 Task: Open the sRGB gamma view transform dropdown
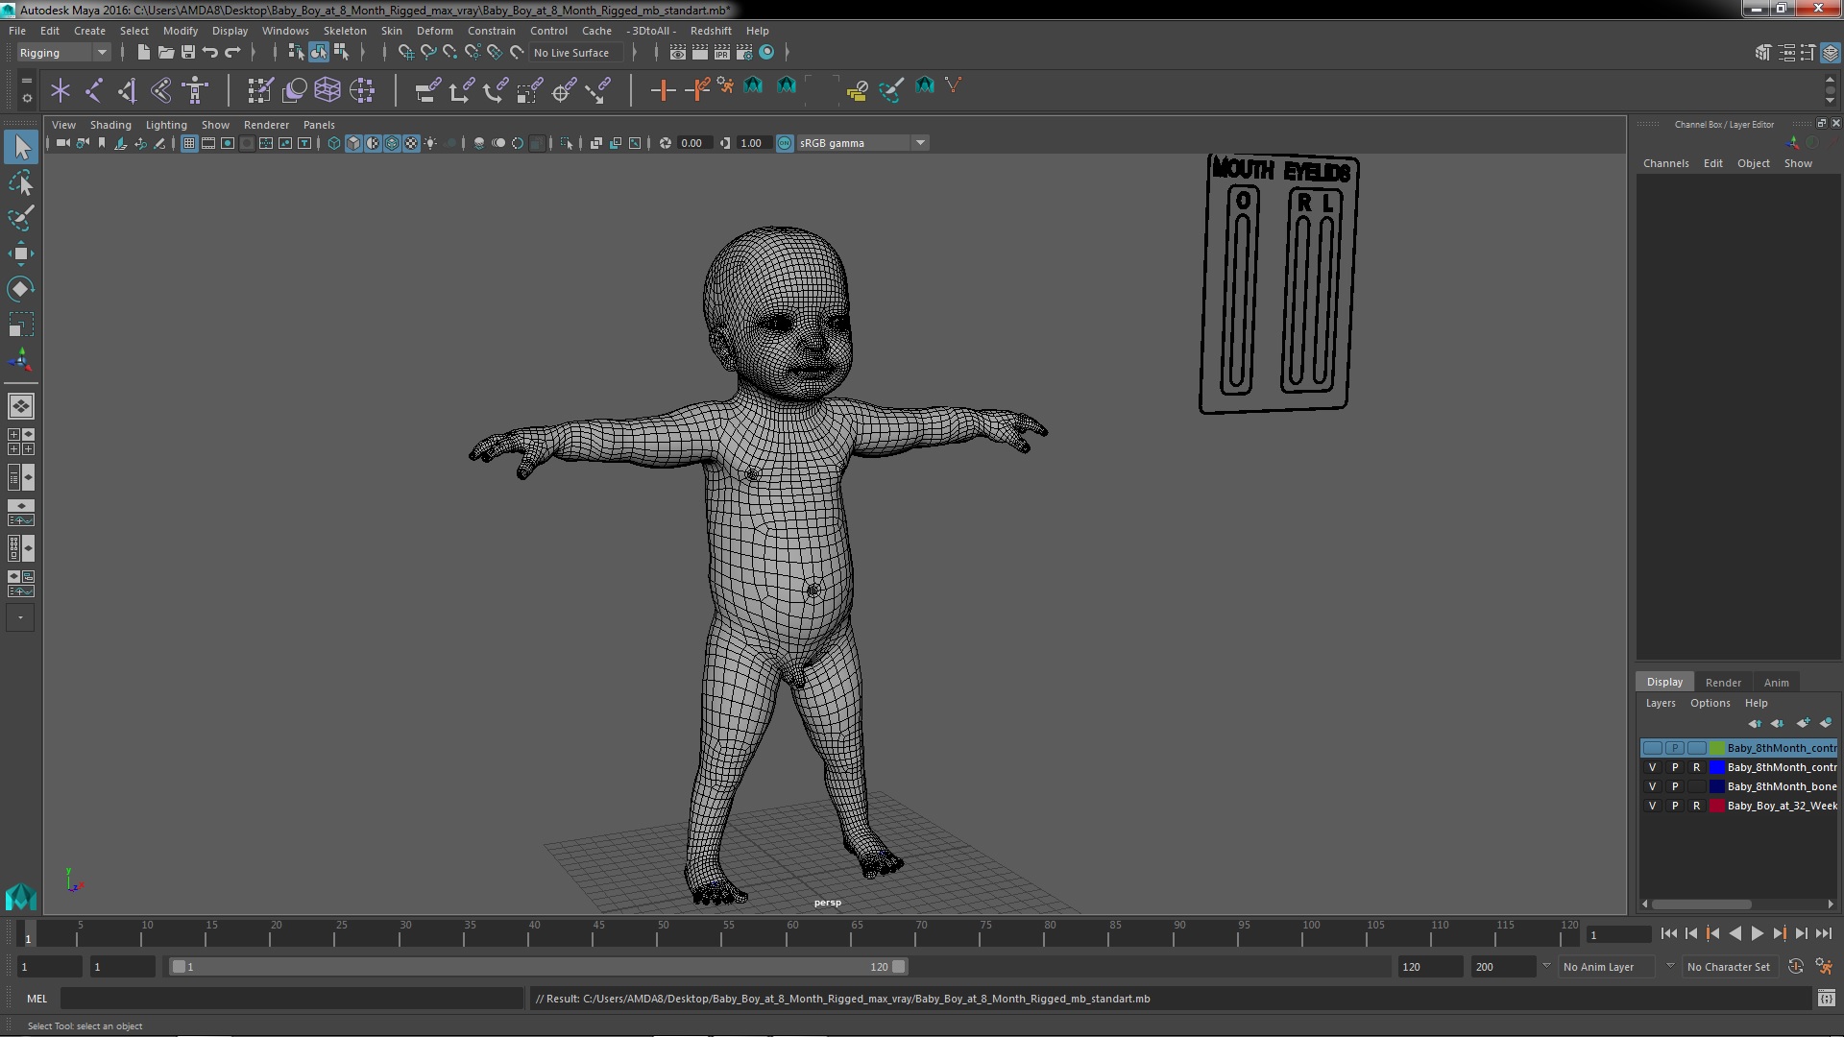(x=861, y=143)
